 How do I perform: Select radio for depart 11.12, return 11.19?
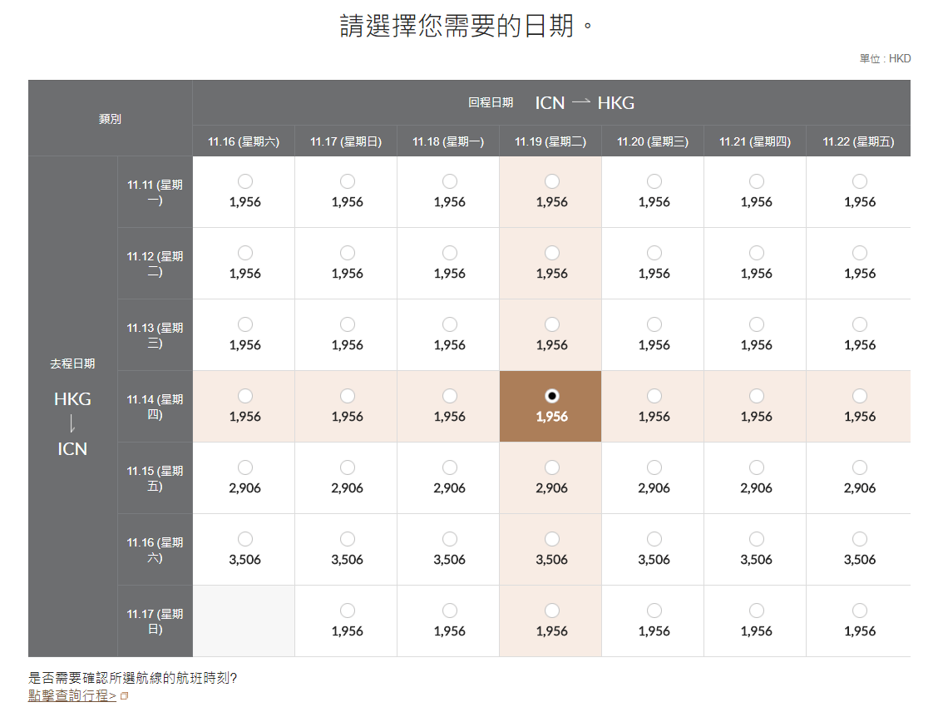click(x=552, y=253)
